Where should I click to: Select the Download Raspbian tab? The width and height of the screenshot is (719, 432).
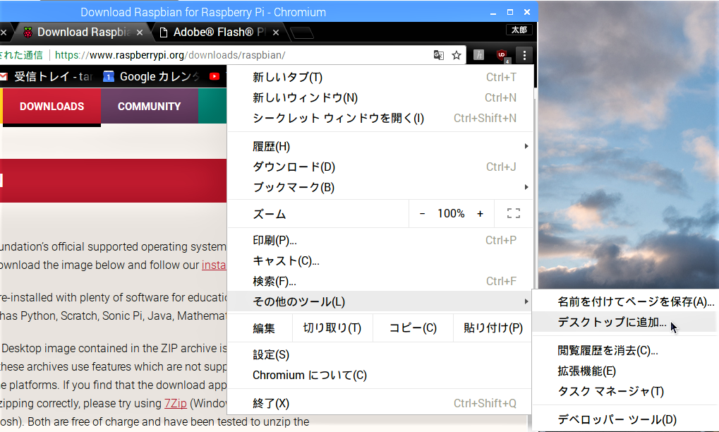(84, 32)
